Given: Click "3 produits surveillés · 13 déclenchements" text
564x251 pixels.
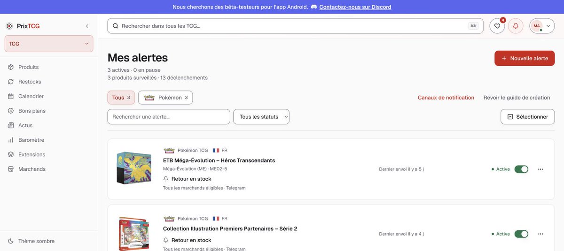Looking at the screenshot, I should [157, 78].
